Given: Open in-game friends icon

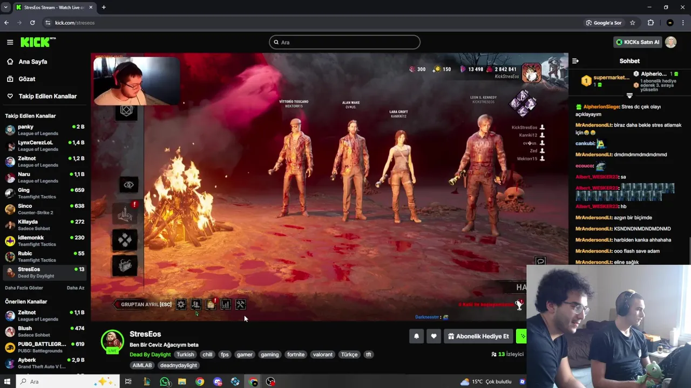Looking at the screenshot, I should (195, 304).
